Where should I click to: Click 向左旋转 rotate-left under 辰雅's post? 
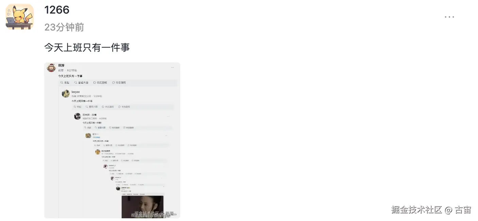coord(100,82)
